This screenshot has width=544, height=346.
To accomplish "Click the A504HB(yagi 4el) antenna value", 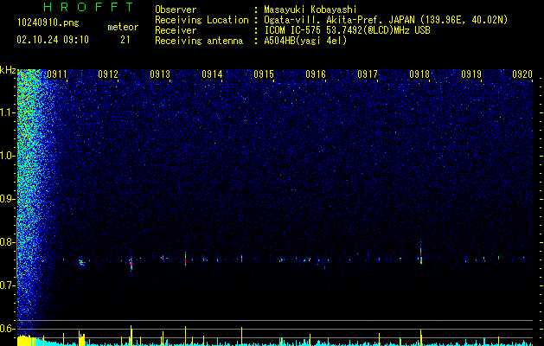I will pyautogui.click(x=305, y=41).
